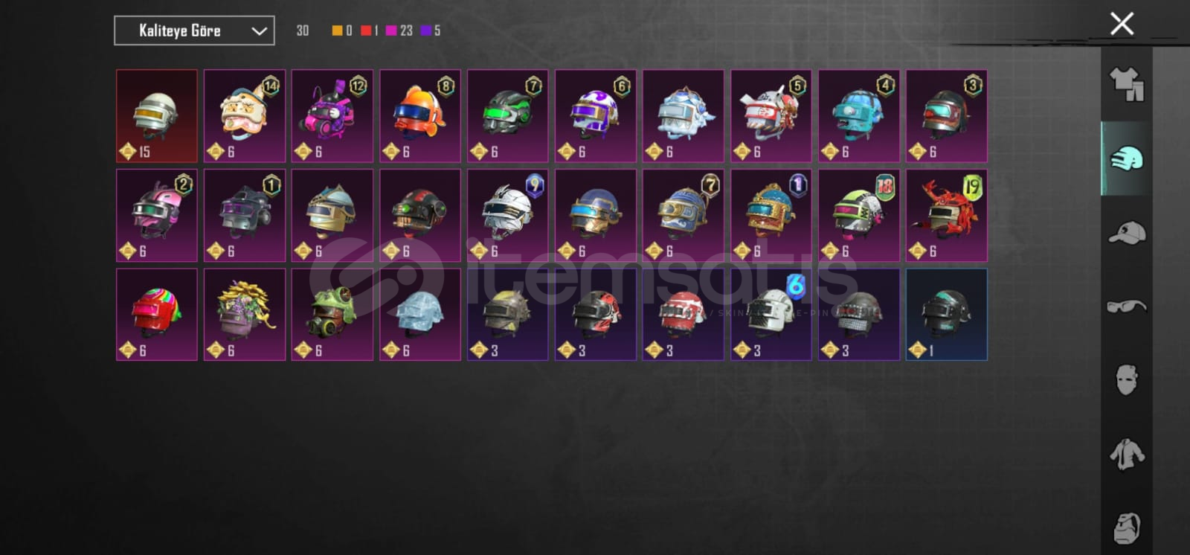Switch to the glasses category
Image resolution: width=1190 pixels, height=555 pixels.
tap(1126, 306)
